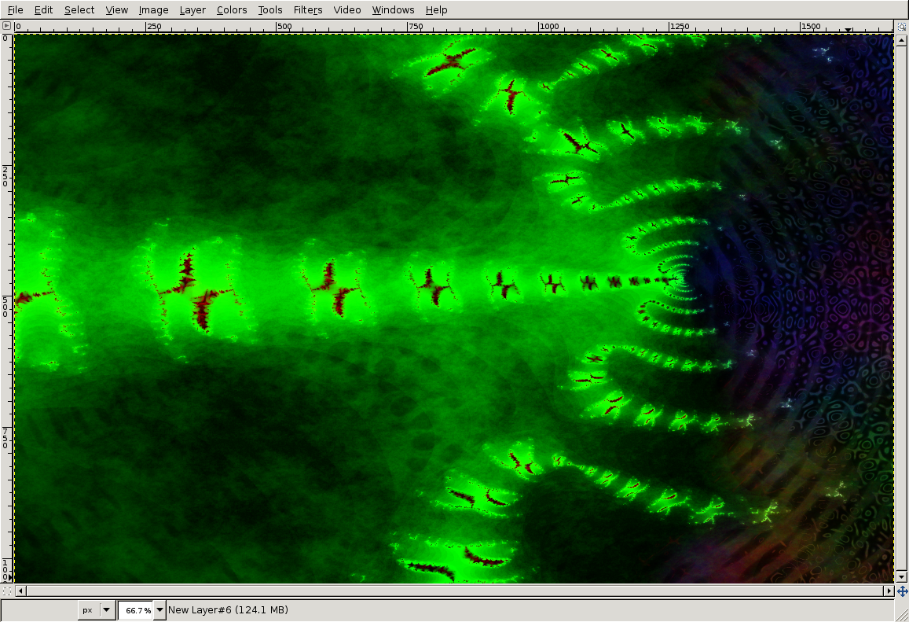Click the 66.7% zoom input field

136,610
